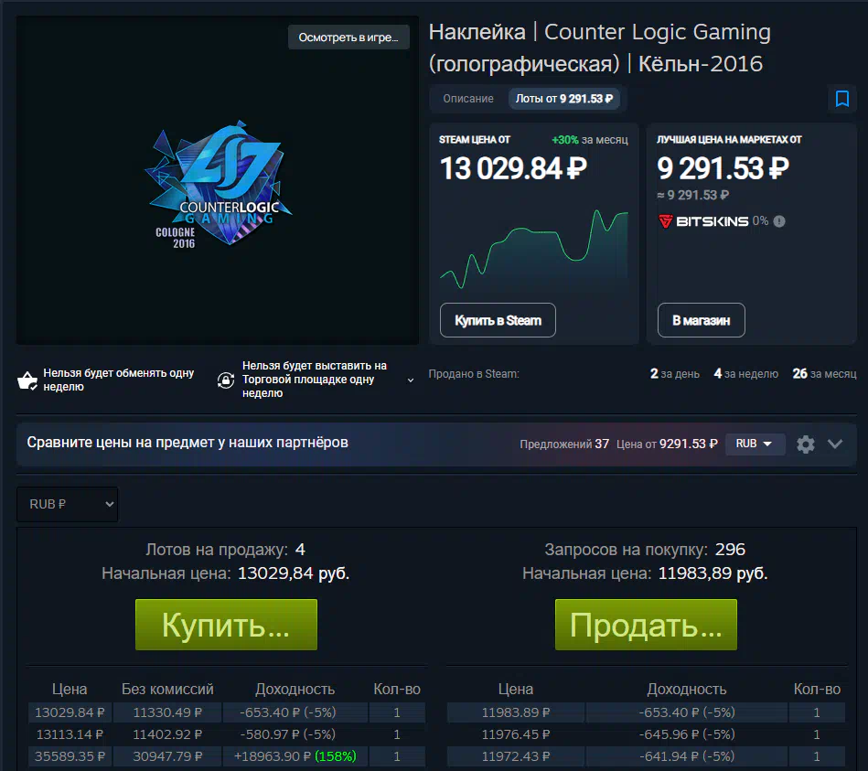The image size is (868, 771).
Task: Click the Лотов на продажу 4 text
Action: click(225, 550)
